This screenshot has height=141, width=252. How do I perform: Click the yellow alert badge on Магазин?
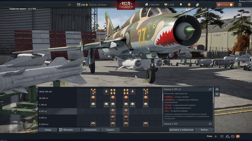point(231,5)
